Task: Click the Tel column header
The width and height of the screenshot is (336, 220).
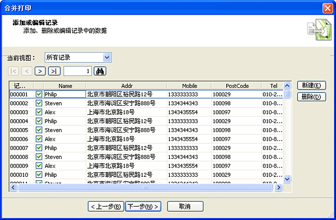Action: point(272,86)
